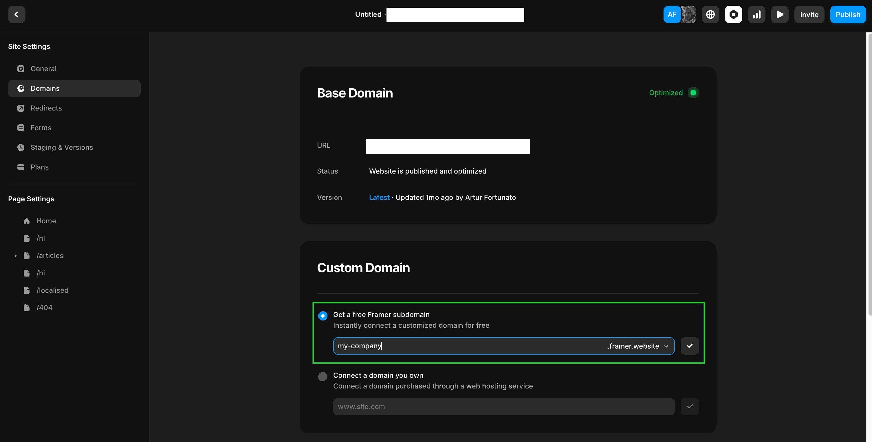Go to Staging & Versions settings
Screen dimensions: 872x442
[x=62, y=148]
